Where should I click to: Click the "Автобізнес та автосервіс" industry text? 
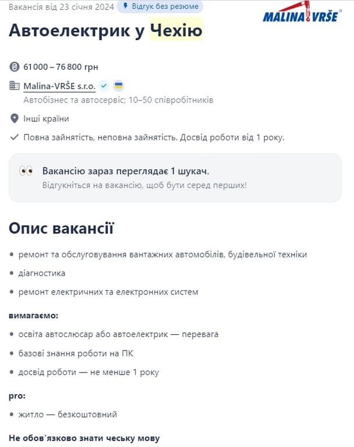[x=75, y=100]
